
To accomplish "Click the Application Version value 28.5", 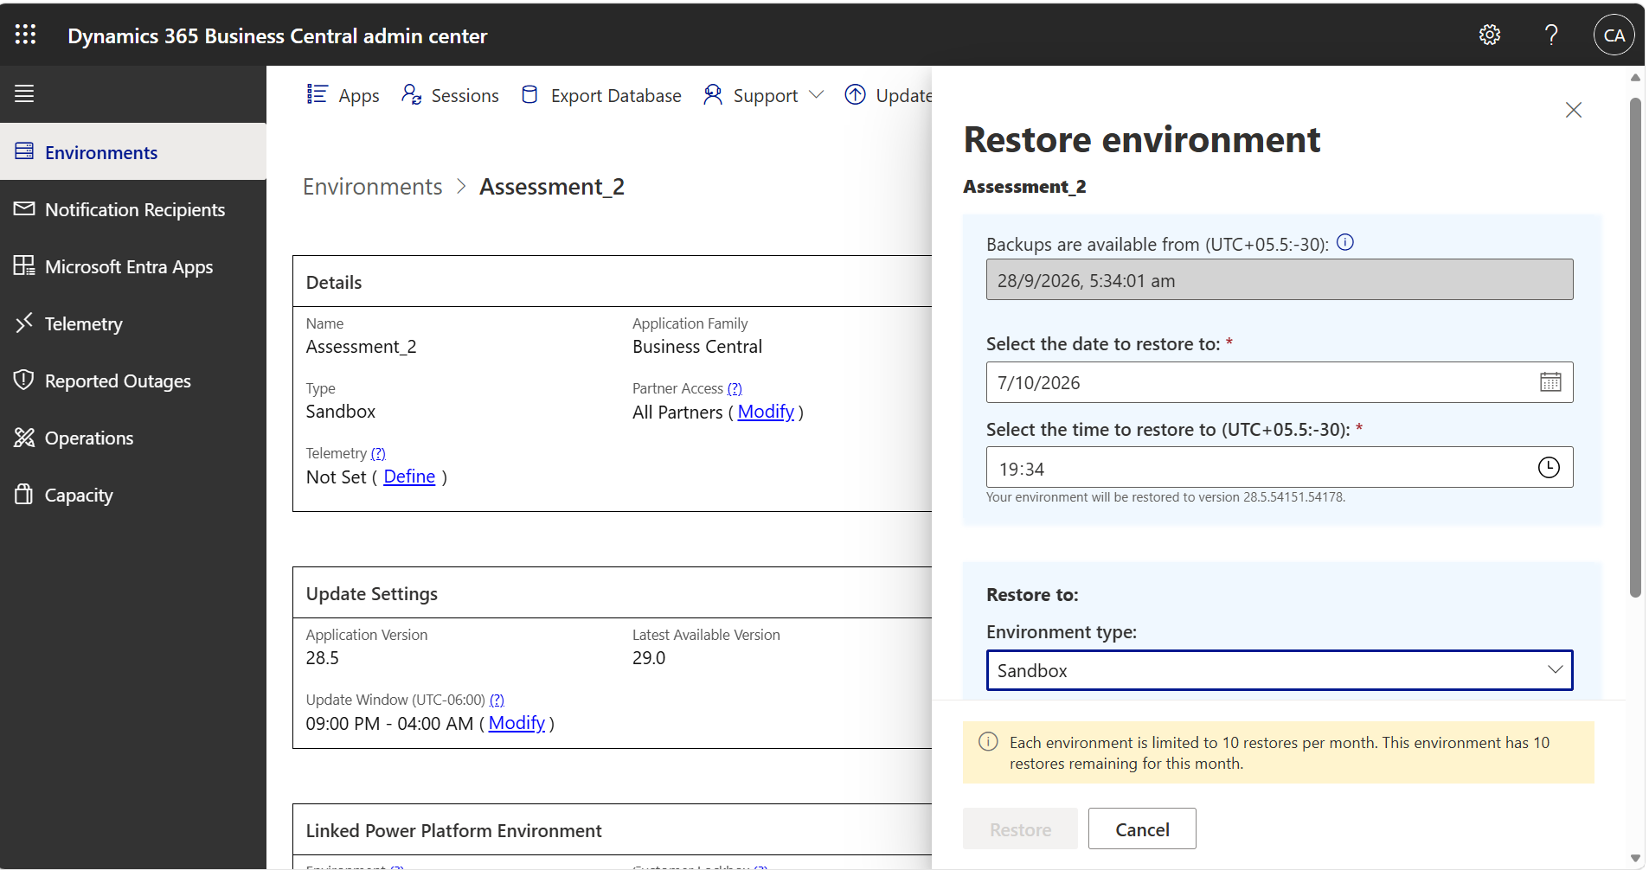I will (x=323, y=658).
